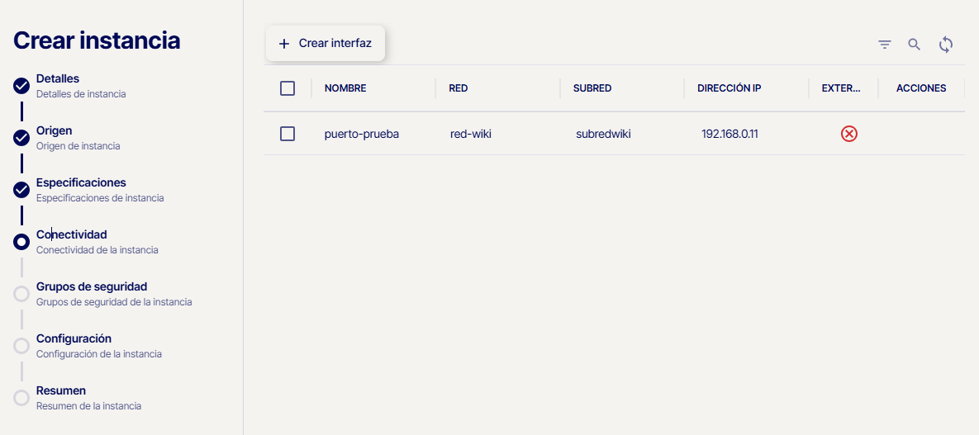Screen dimensions: 979x435
Task: Toggle the select-all header checkbox
Action: click(288, 88)
